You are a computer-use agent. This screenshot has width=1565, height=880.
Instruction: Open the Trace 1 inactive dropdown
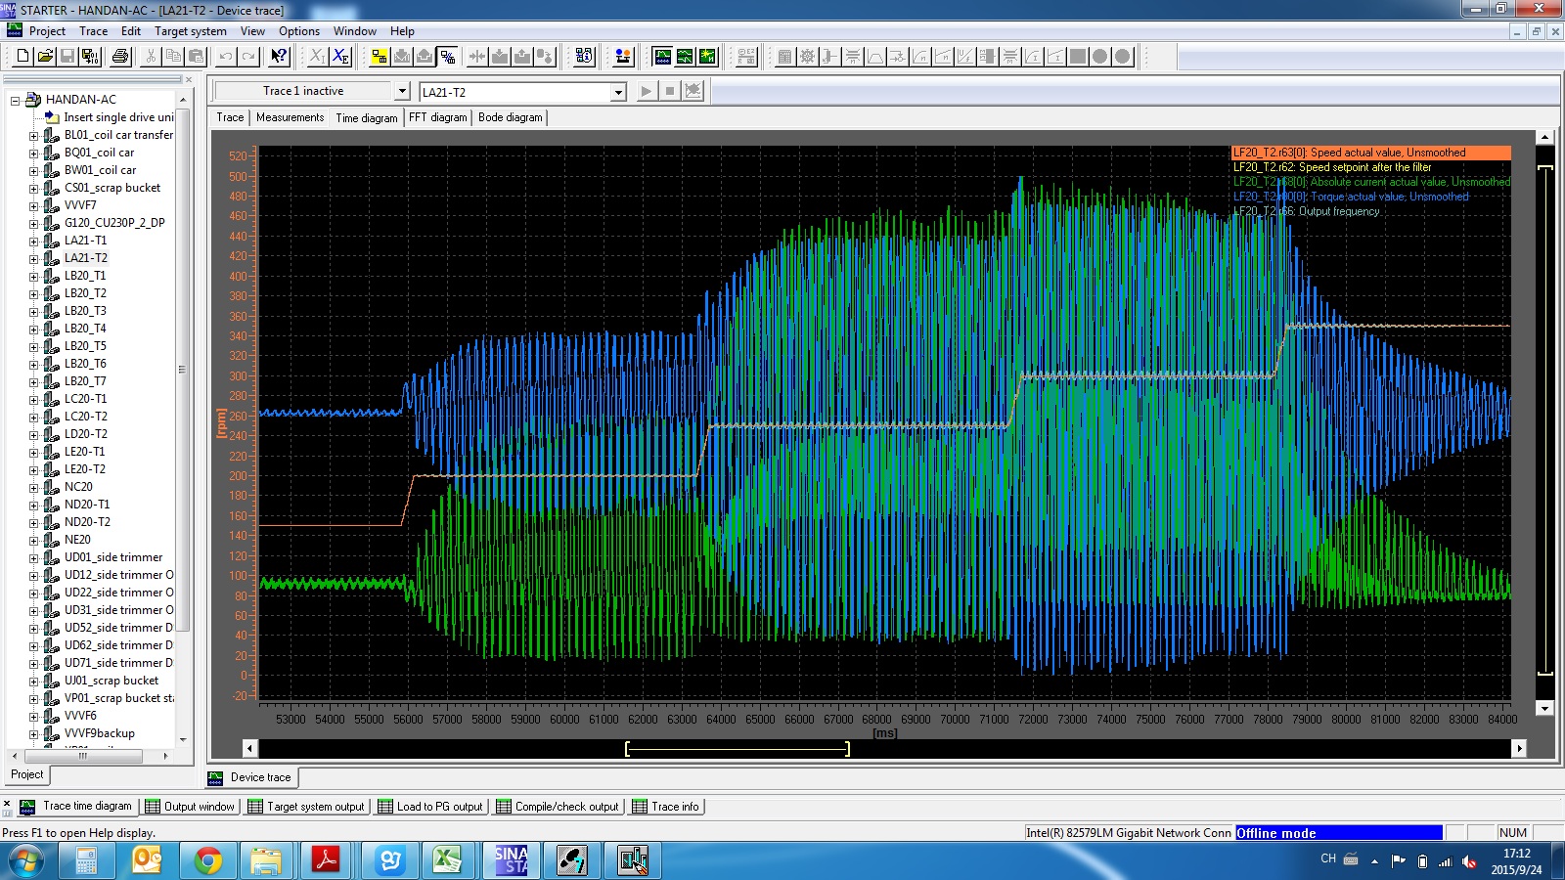tap(401, 91)
